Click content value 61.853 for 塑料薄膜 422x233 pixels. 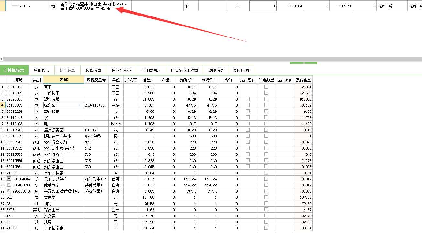pos(147,99)
